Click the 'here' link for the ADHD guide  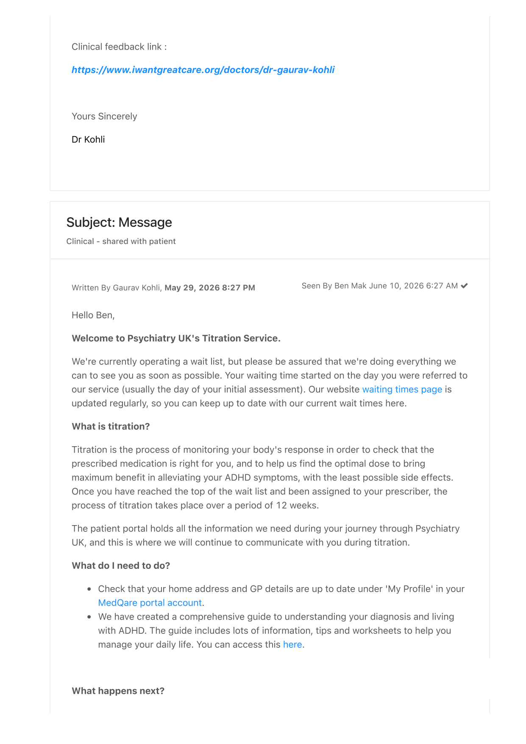[x=292, y=644]
